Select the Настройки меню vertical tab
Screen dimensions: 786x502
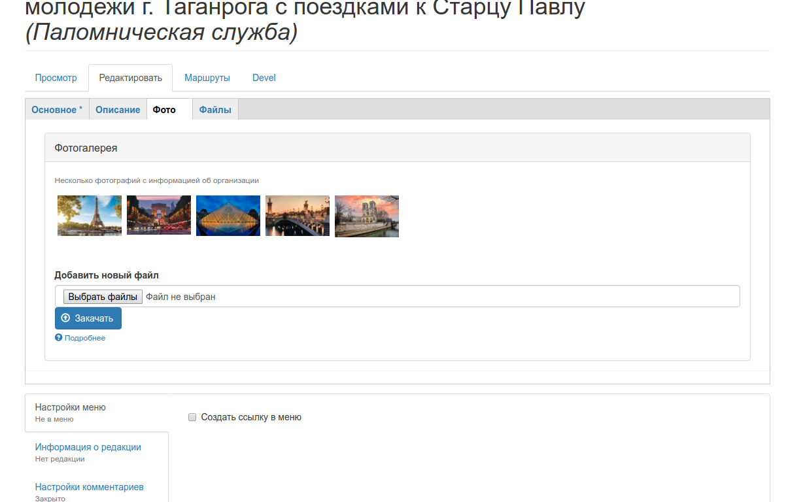coord(71,407)
